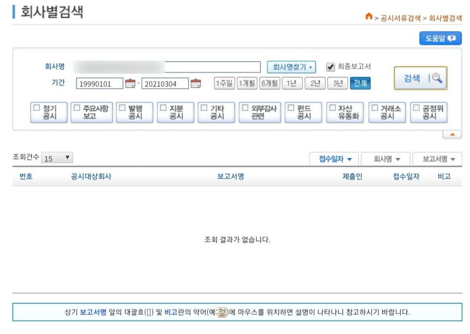The image size is (470, 334).
Task: Go to 공시서류검색 breadcrumb link
Action: tap(400, 18)
